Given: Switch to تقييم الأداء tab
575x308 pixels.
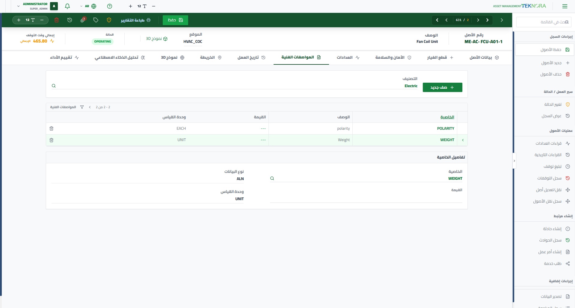Looking at the screenshot, I should pyautogui.click(x=64, y=58).
